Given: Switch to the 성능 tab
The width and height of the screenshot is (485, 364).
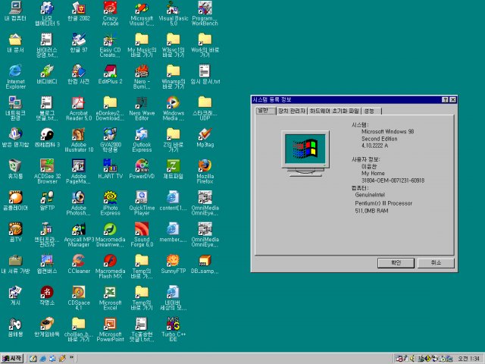Looking at the screenshot, I should coord(371,111).
